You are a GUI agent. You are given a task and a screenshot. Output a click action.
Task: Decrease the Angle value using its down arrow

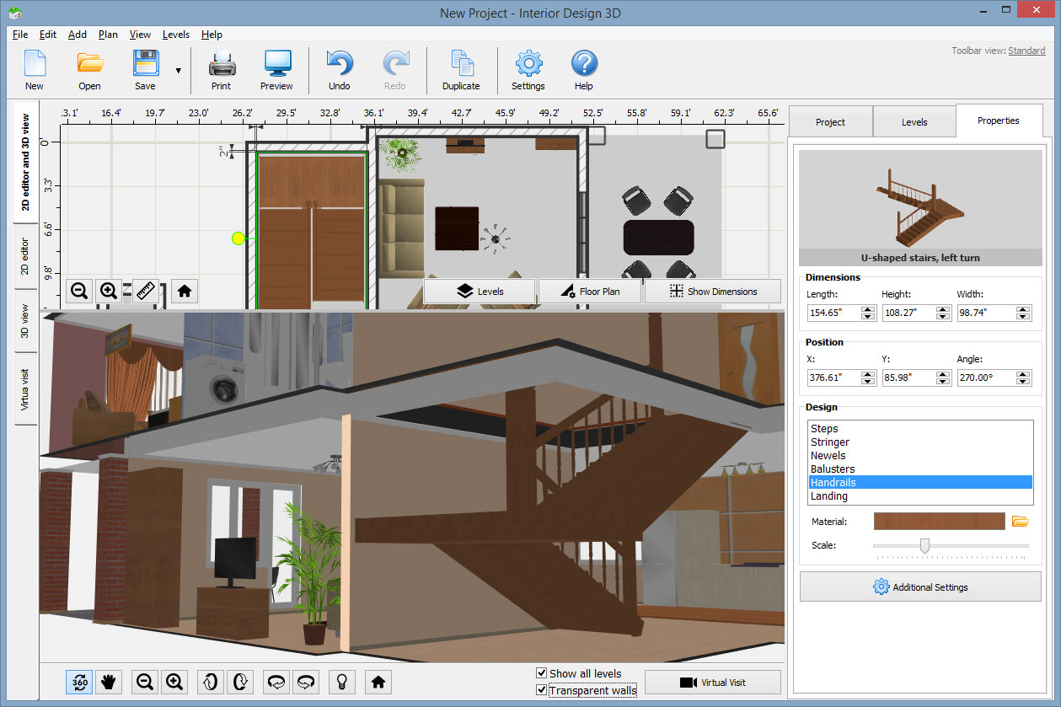[x=1023, y=382]
